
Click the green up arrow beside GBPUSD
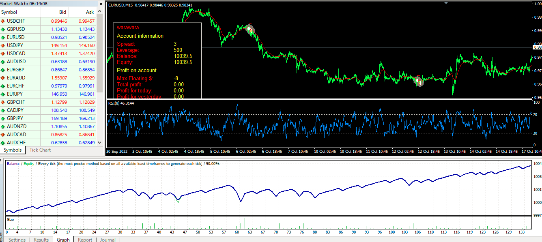(x=3, y=29)
